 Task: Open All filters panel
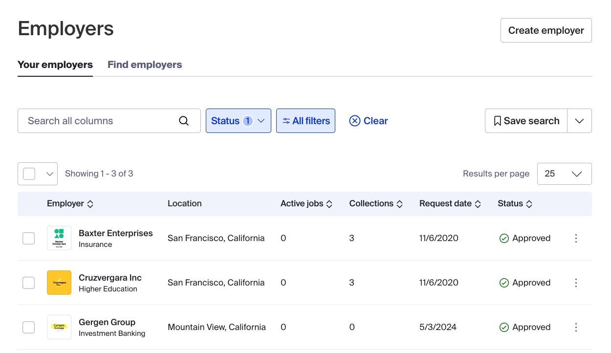tap(306, 121)
